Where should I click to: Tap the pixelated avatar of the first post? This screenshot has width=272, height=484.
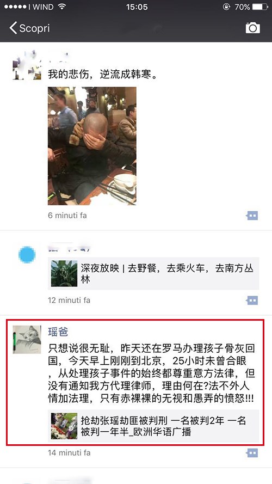(27, 66)
